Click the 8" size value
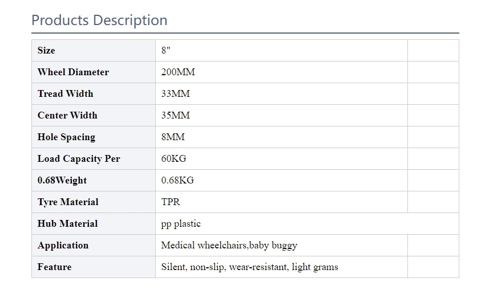Image resolution: width=489 pixels, height=294 pixels. pos(165,51)
